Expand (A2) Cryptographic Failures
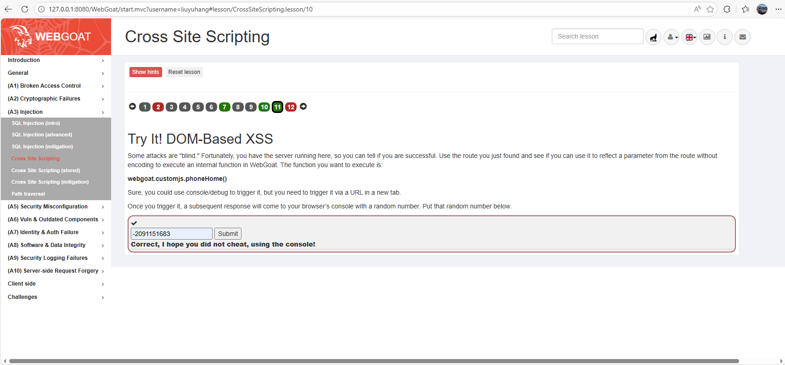The width and height of the screenshot is (785, 365). click(x=56, y=99)
